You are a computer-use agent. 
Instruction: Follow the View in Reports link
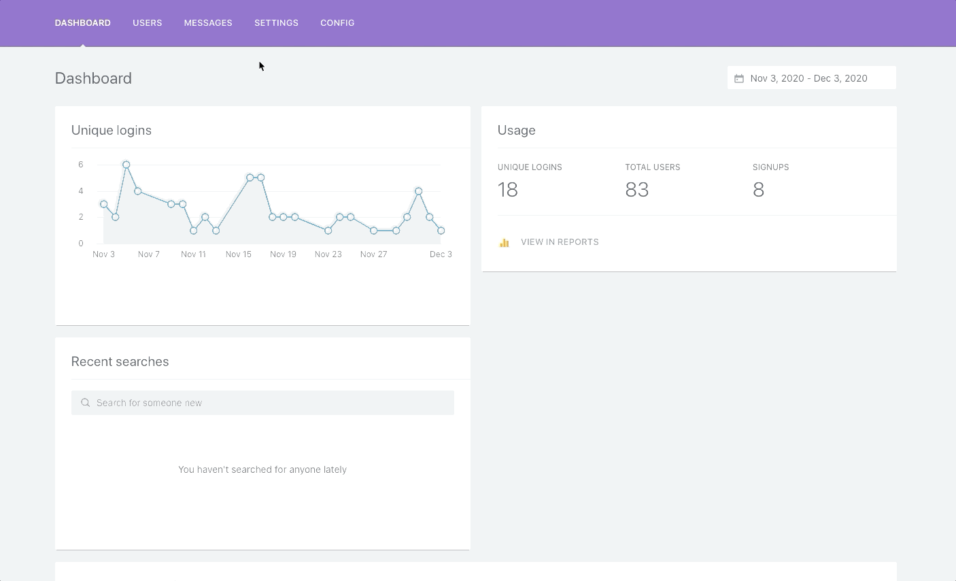pyautogui.click(x=560, y=242)
